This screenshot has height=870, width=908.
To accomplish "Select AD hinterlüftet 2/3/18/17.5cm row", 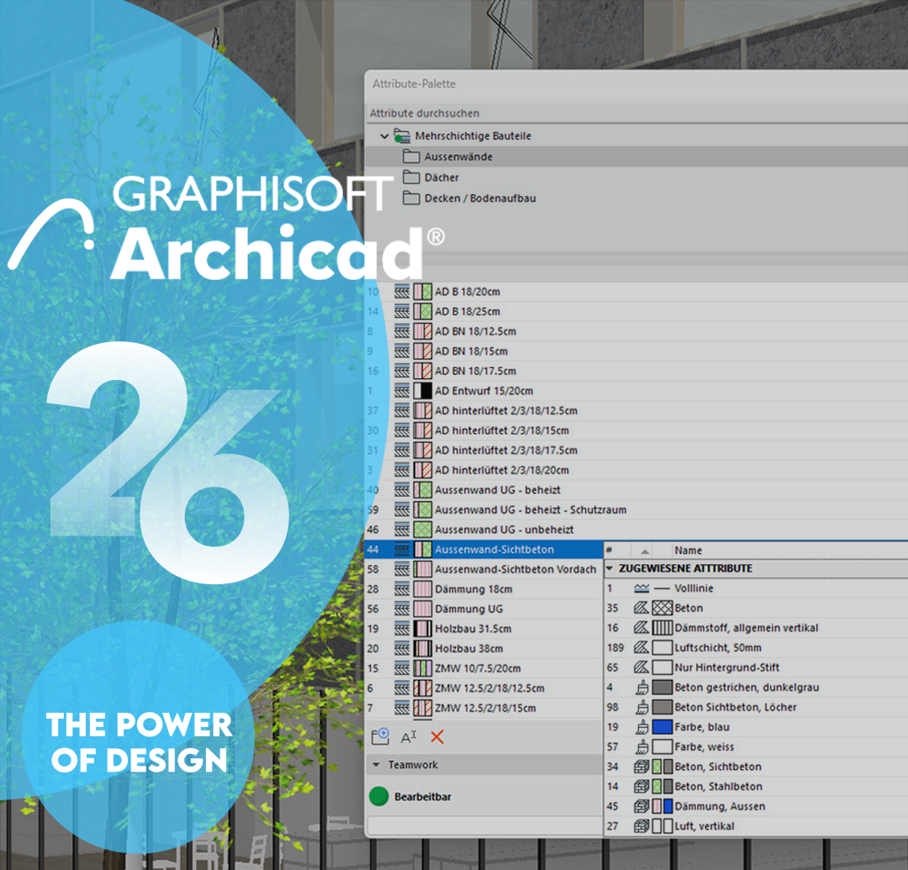I will coord(636,451).
